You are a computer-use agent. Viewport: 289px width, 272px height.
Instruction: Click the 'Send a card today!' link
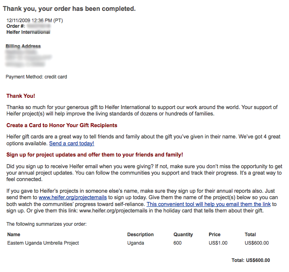coord(71,143)
